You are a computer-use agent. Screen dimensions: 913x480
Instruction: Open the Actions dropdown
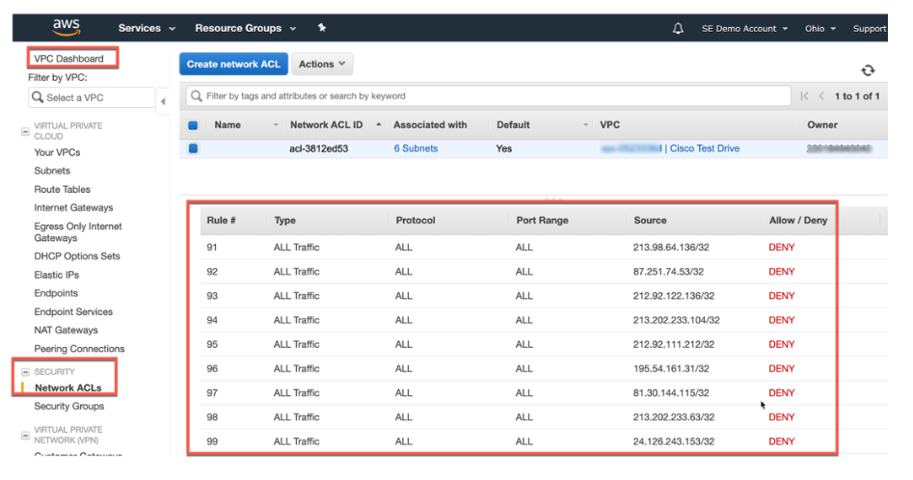pyautogui.click(x=322, y=65)
